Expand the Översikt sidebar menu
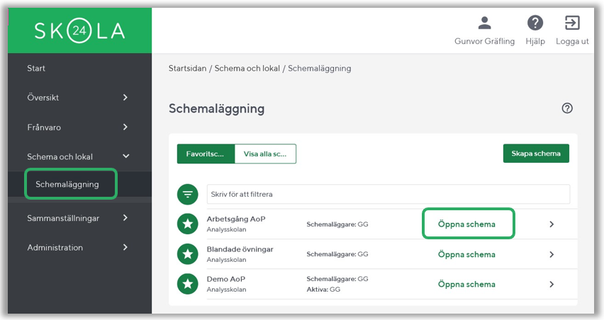Screen dimensions: 604x320 (125, 98)
